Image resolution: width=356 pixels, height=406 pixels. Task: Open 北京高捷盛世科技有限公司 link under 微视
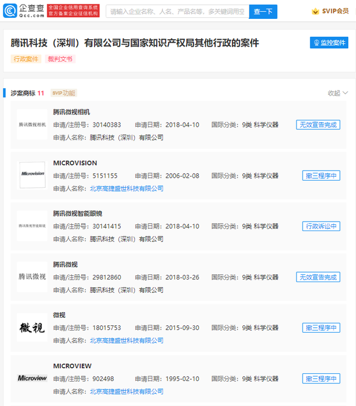click(126, 340)
